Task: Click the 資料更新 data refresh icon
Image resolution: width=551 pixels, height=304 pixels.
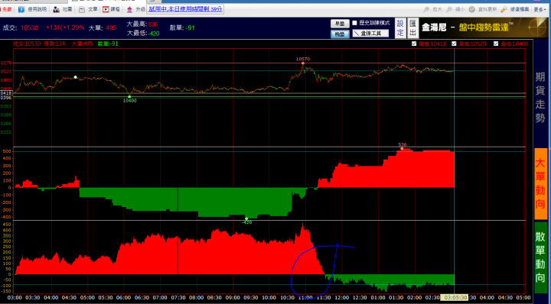Action: [x=472, y=9]
